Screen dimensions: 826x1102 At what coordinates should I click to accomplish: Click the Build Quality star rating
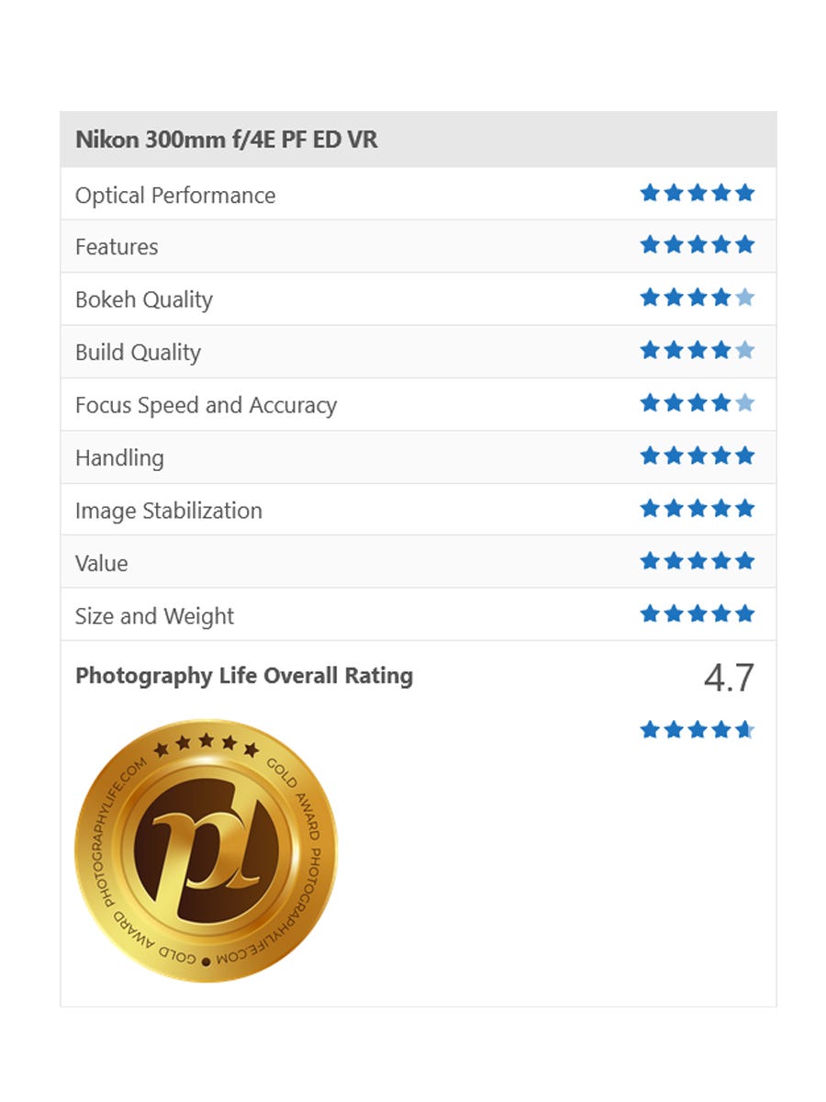coord(697,350)
